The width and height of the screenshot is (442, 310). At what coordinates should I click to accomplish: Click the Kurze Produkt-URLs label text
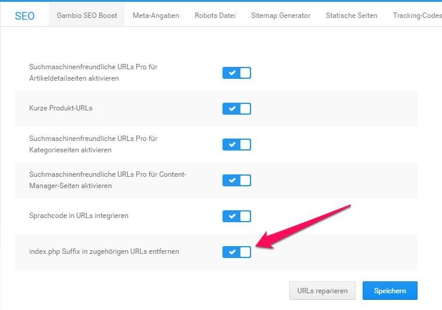click(61, 108)
